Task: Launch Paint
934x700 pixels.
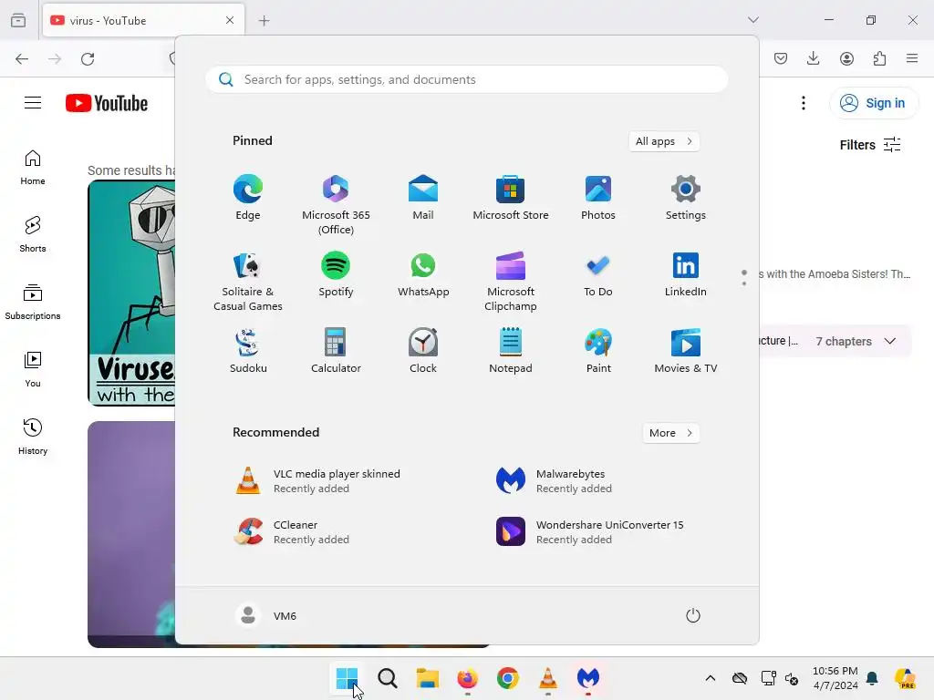Action: [x=598, y=351]
